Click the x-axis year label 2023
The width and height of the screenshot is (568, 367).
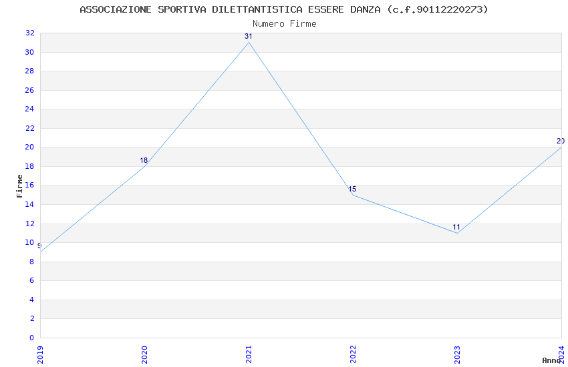coord(458,355)
